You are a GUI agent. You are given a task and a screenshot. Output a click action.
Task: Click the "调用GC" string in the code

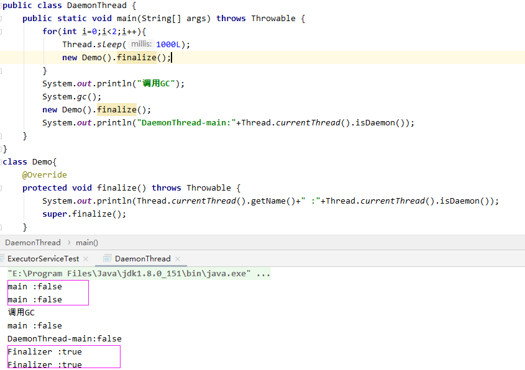click(156, 84)
